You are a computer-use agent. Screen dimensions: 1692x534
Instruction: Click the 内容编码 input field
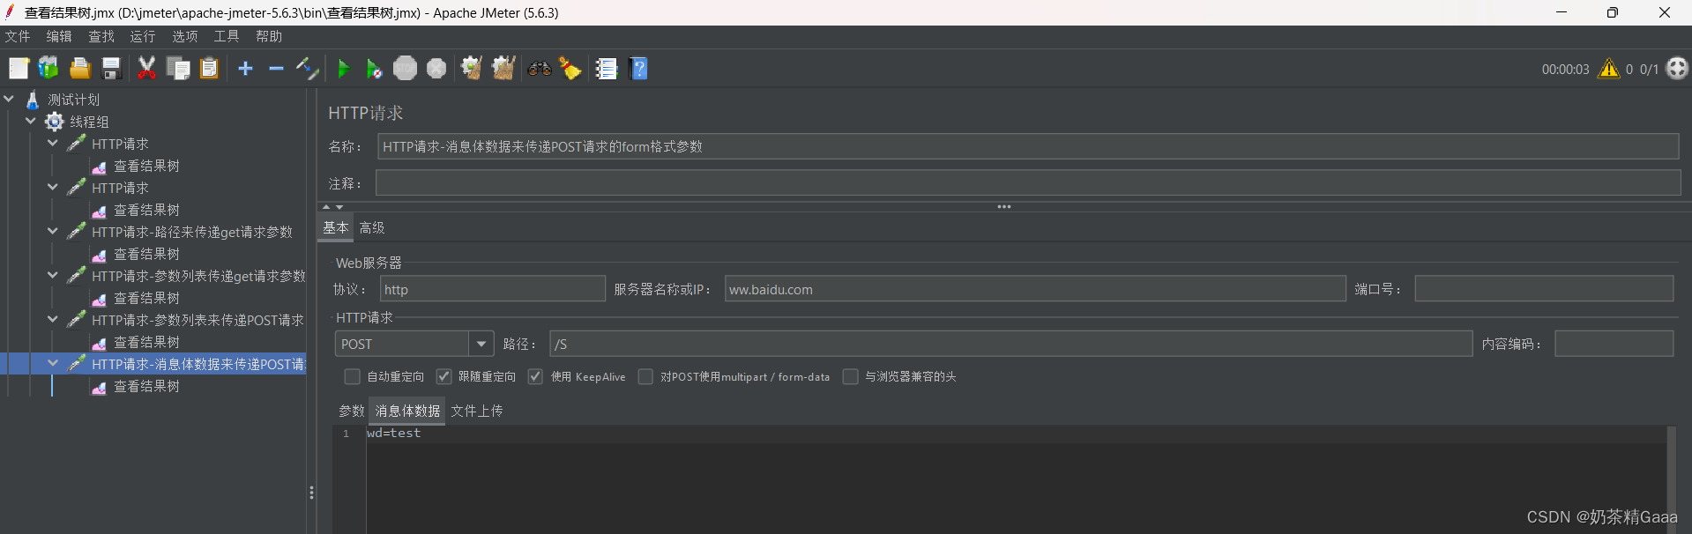[x=1614, y=344]
